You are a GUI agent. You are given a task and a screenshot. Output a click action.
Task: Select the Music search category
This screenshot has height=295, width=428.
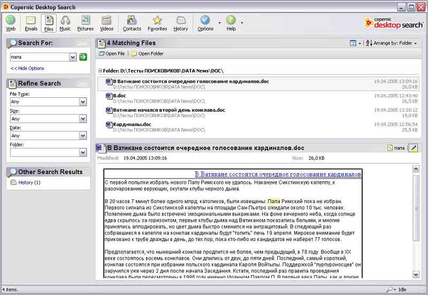point(65,22)
